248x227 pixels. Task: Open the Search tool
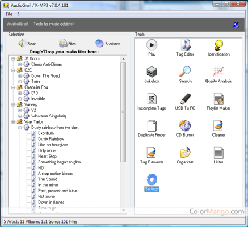point(185,74)
